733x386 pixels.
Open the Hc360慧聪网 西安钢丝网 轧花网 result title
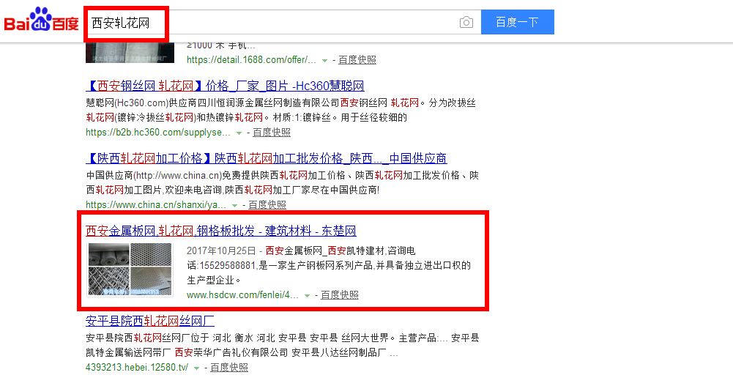[x=225, y=86]
